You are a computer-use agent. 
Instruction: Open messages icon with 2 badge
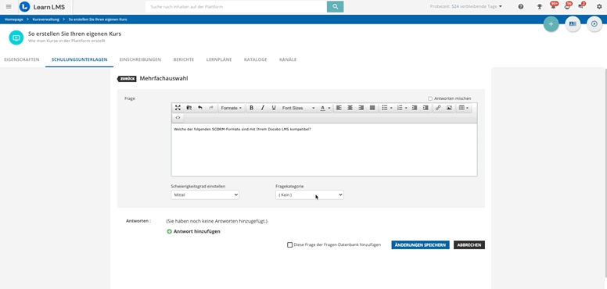[x=581, y=5]
